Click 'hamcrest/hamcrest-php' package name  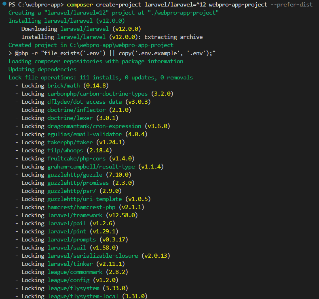point(81,207)
